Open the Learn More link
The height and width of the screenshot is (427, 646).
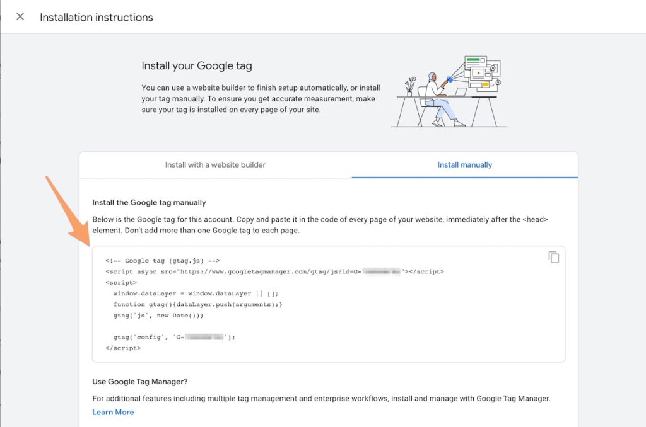click(x=113, y=412)
